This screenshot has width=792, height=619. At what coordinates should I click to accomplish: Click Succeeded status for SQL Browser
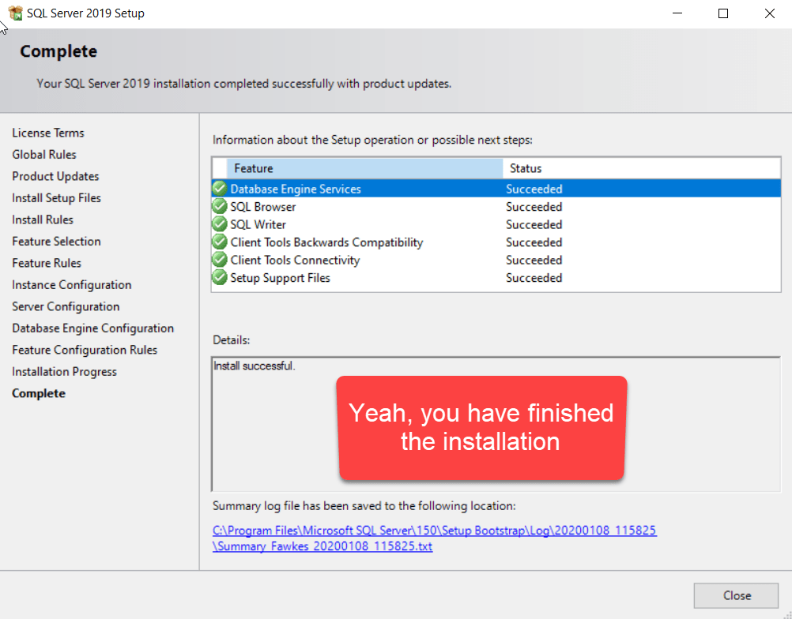coord(534,206)
